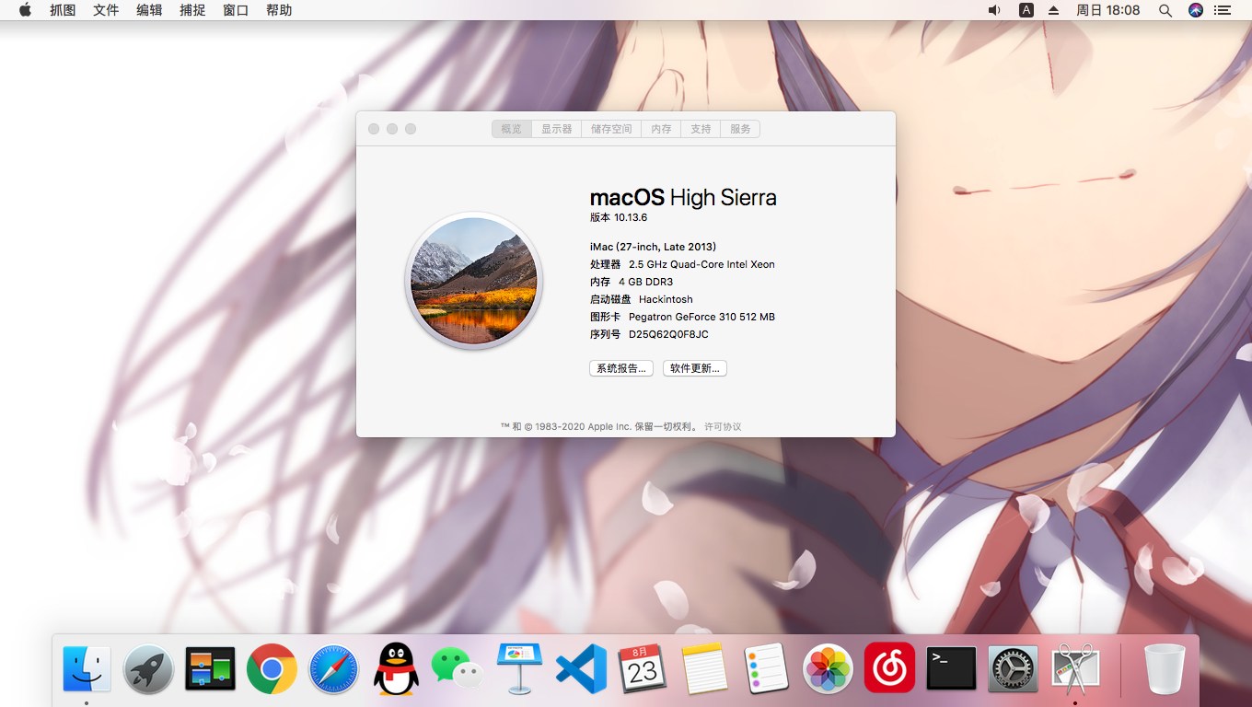Click the High Sierra mountain image
The width and height of the screenshot is (1252, 707).
click(x=474, y=281)
